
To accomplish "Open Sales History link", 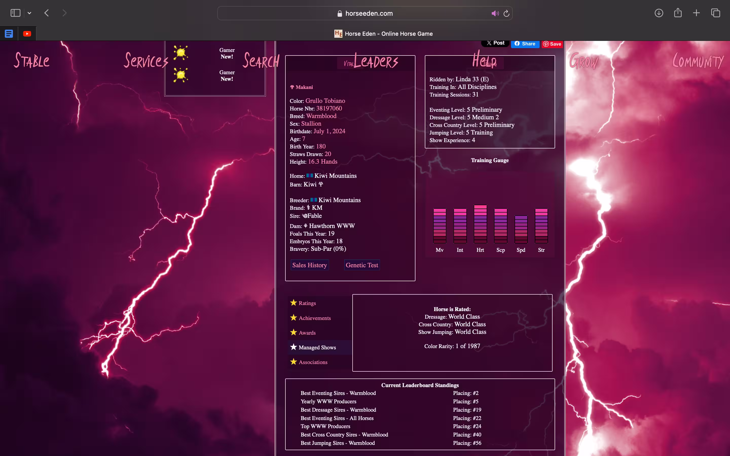I will (309, 265).
